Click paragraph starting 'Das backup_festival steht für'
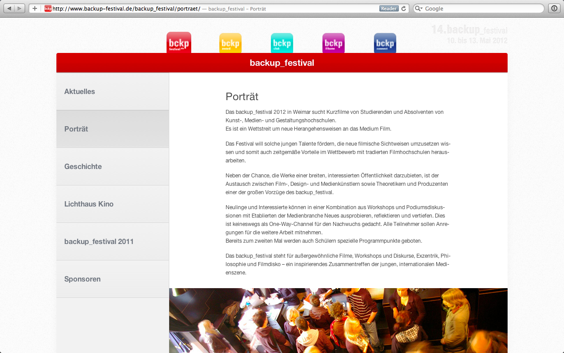This screenshot has width=564, height=353. [x=338, y=264]
